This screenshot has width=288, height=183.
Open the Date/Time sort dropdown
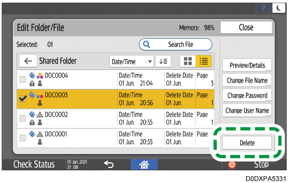[131, 61]
